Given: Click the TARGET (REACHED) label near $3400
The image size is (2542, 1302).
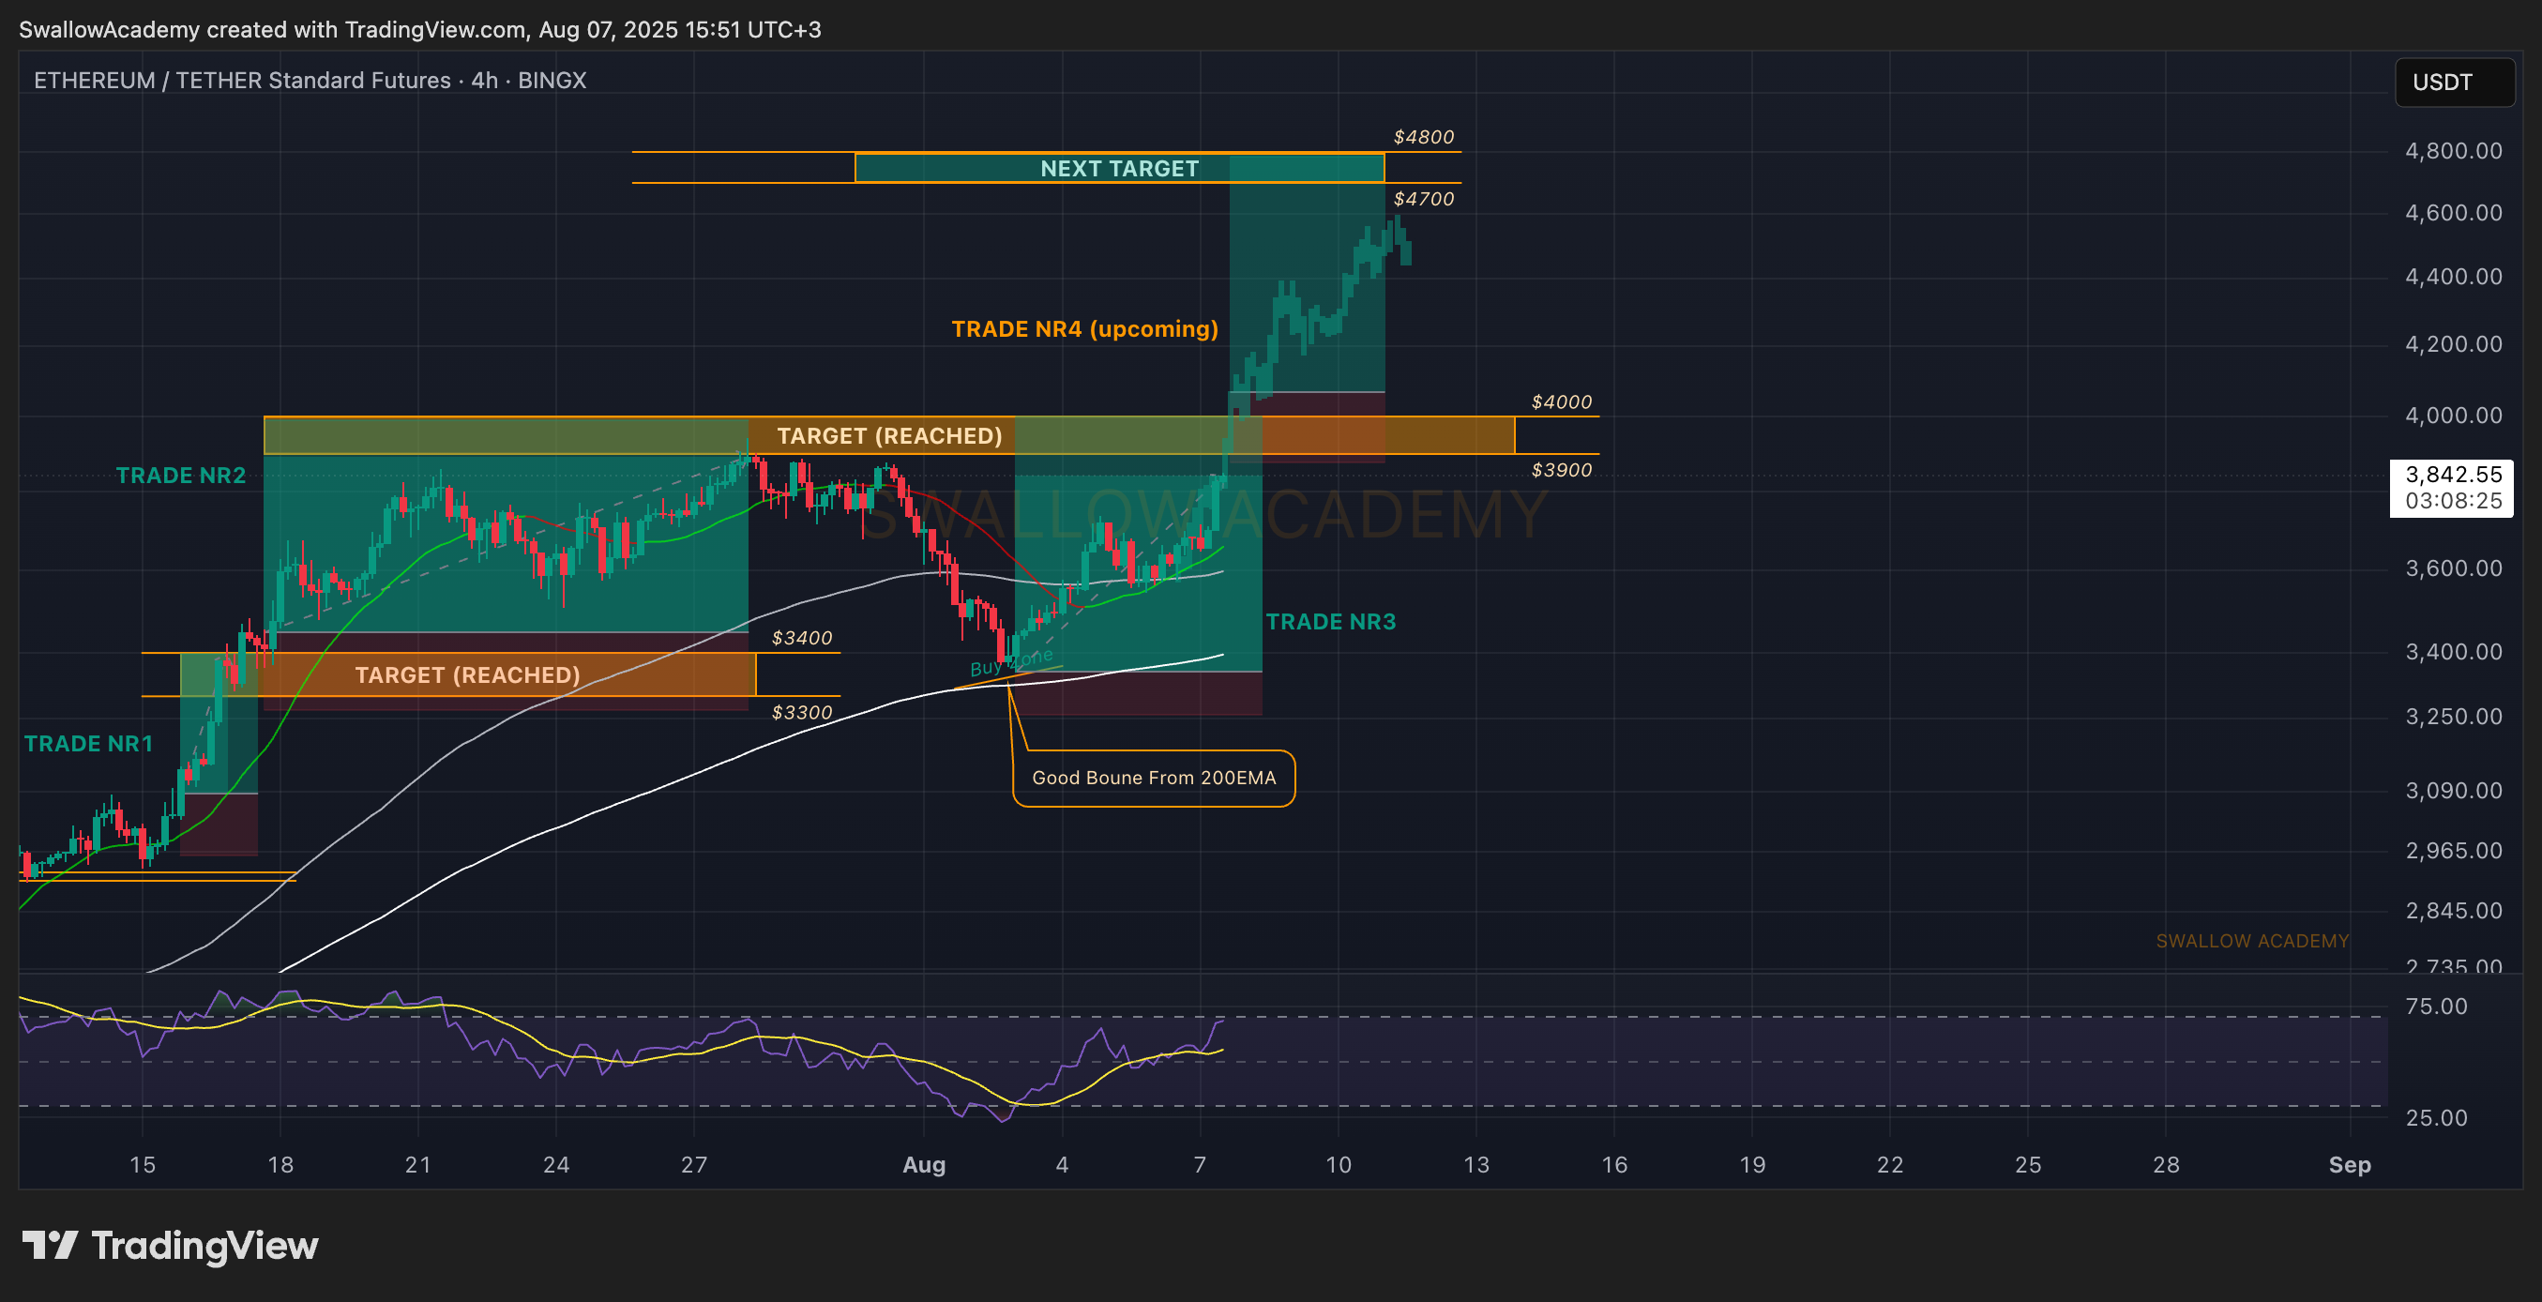Looking at the screenshot, I should 467,674.
